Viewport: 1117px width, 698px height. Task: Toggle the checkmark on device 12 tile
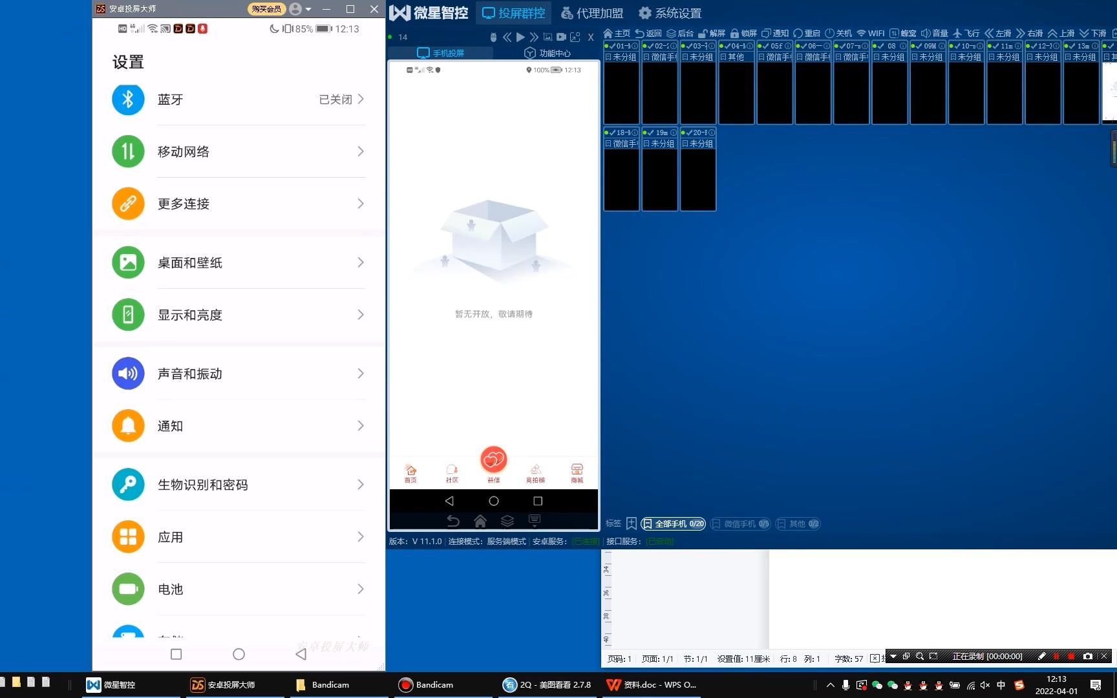coord(1034,46)
